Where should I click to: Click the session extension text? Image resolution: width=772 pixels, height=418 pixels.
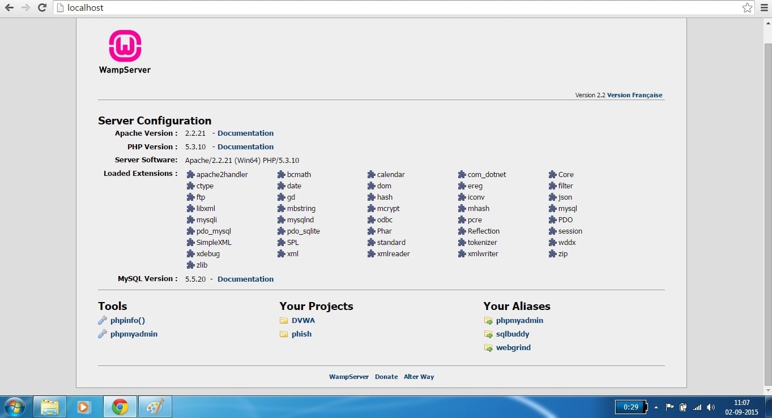[570, 231]
